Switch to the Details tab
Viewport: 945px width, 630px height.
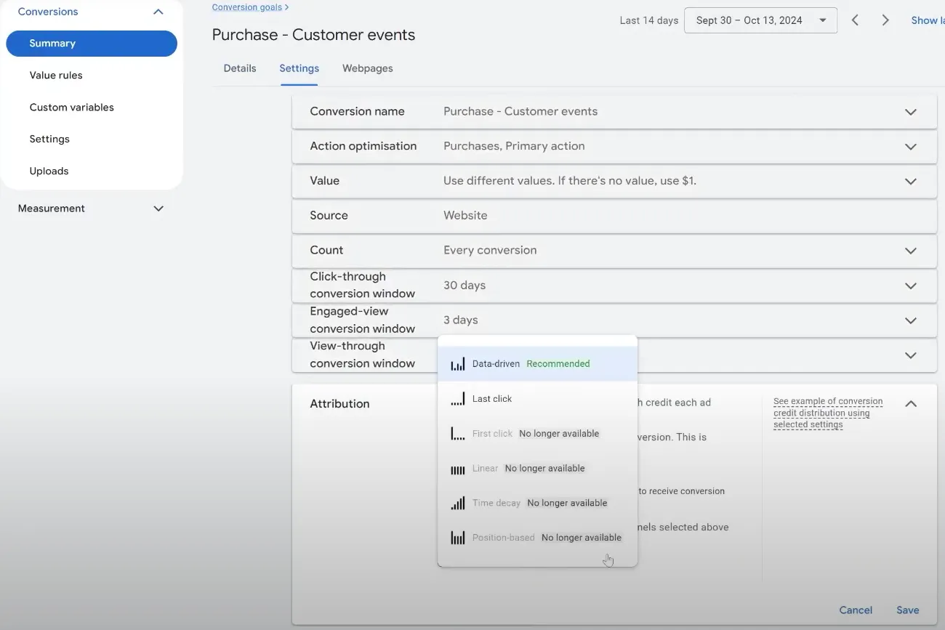tap(240, 68)
